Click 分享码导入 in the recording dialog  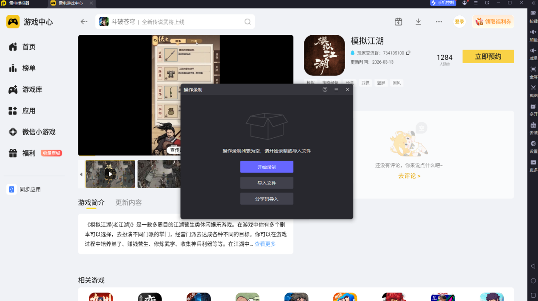tap(267, 199)
